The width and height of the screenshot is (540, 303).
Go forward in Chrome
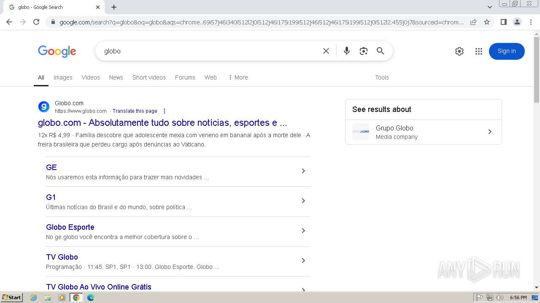click(x=23, y=22)
